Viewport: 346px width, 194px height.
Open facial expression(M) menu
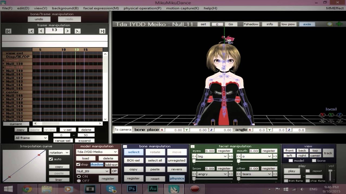tap(101, 8)
